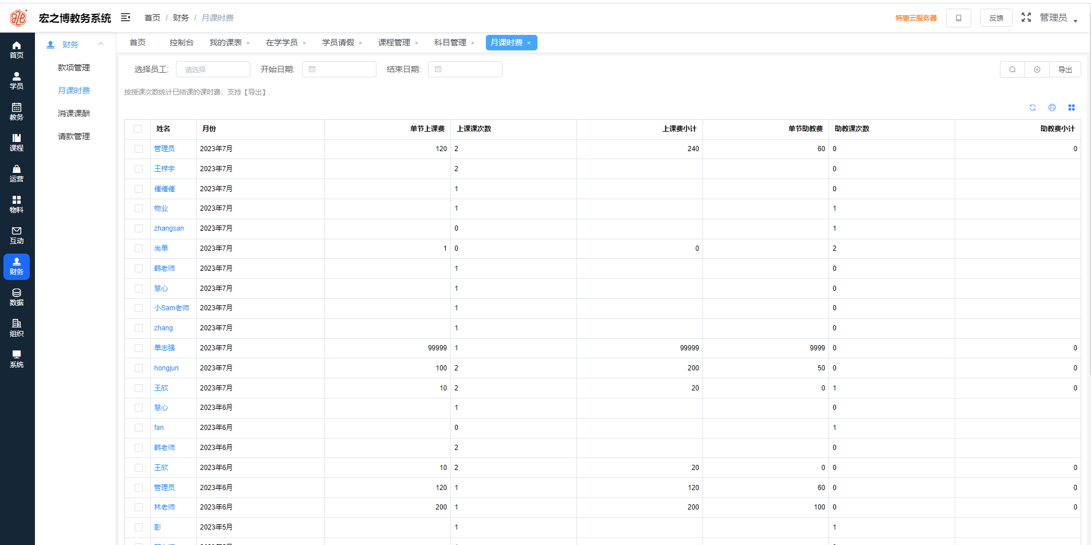Image resolution: width=1091 pixels, height=545 pixels.
Task: Close the 我的课表 tab
Action: 248,43
